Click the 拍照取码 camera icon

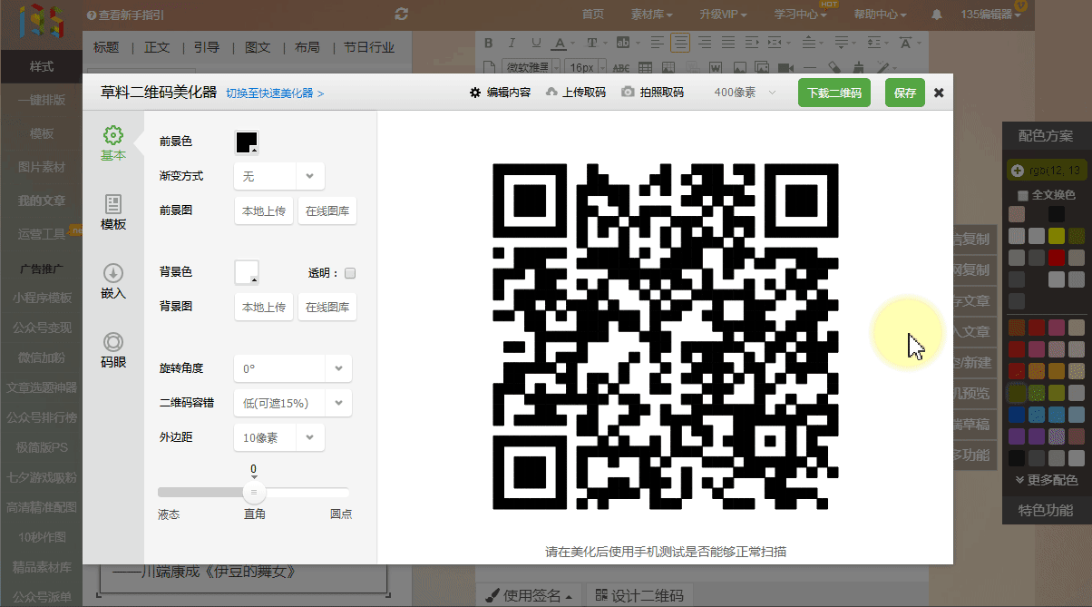pos(627,93)
